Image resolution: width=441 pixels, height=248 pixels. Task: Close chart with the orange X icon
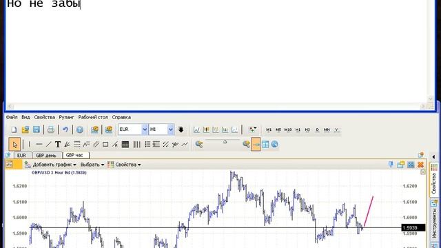[421, 165]
